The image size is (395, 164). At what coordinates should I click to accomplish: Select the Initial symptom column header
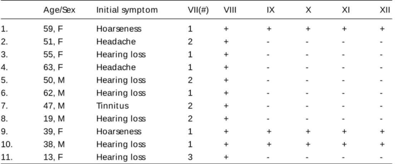[x=127, y=10]
